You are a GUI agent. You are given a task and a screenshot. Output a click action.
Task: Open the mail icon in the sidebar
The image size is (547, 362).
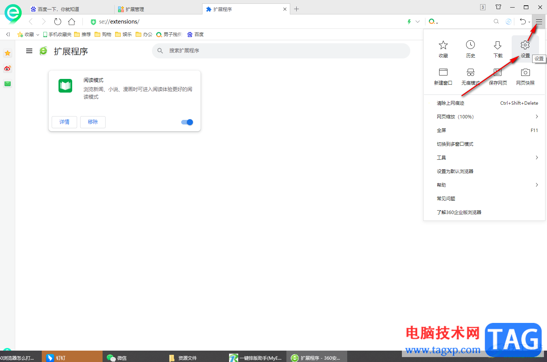[x=8, y=84]
